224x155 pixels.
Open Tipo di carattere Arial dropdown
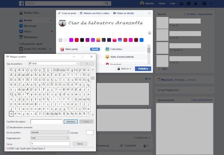(53, 64)
